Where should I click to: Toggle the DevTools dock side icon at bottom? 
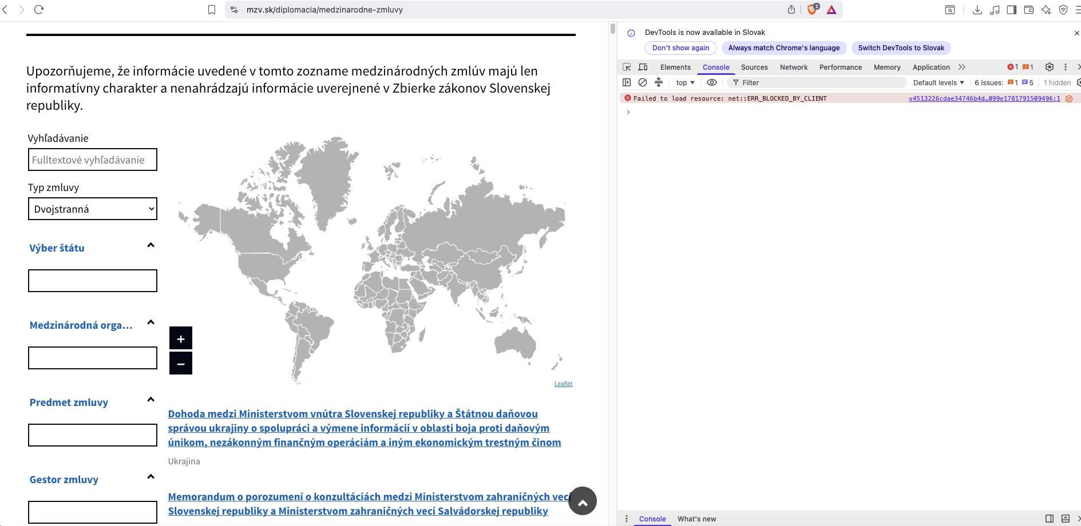click(1050, 519)
